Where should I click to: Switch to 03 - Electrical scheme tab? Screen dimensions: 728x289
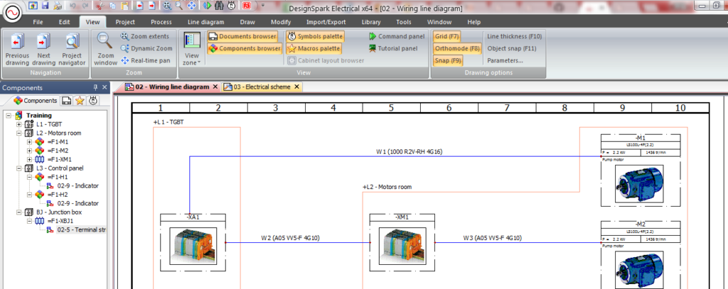(x=262, y=87)
